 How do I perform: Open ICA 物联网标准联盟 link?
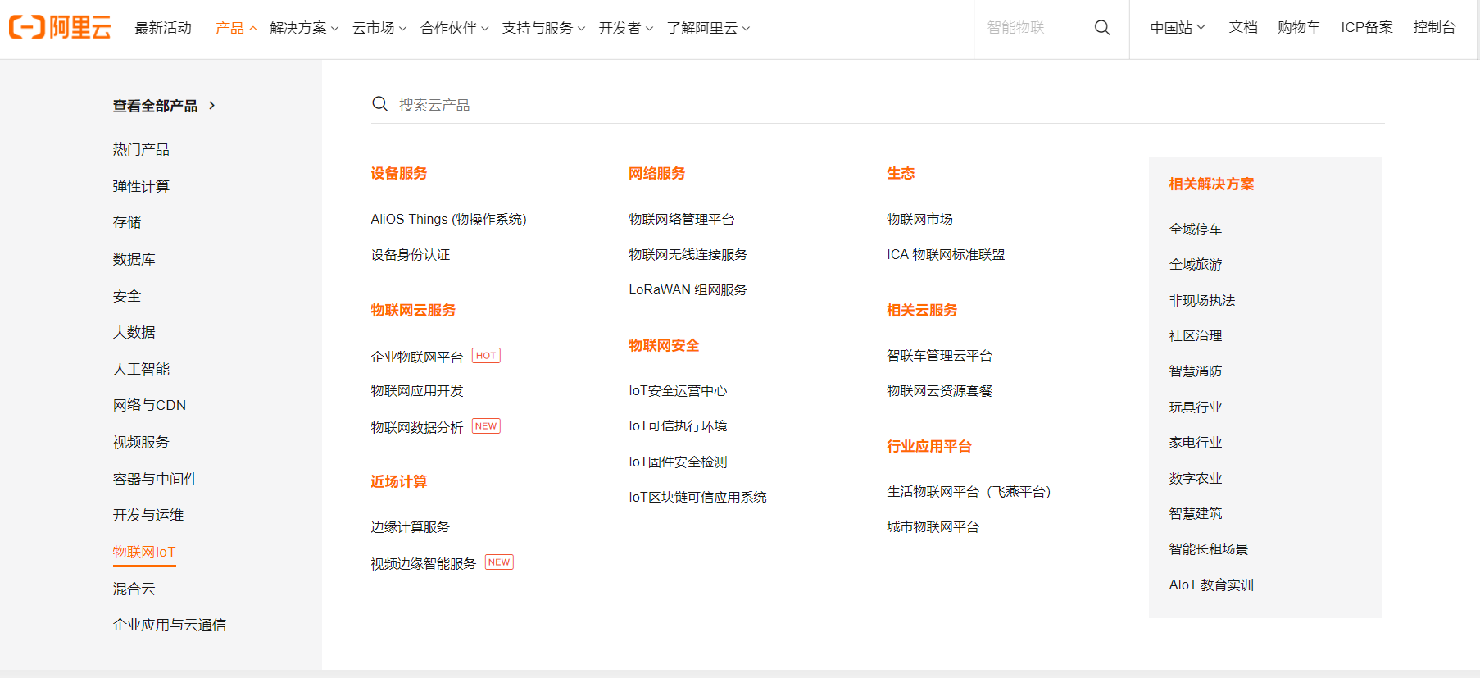tap(946, 255)
